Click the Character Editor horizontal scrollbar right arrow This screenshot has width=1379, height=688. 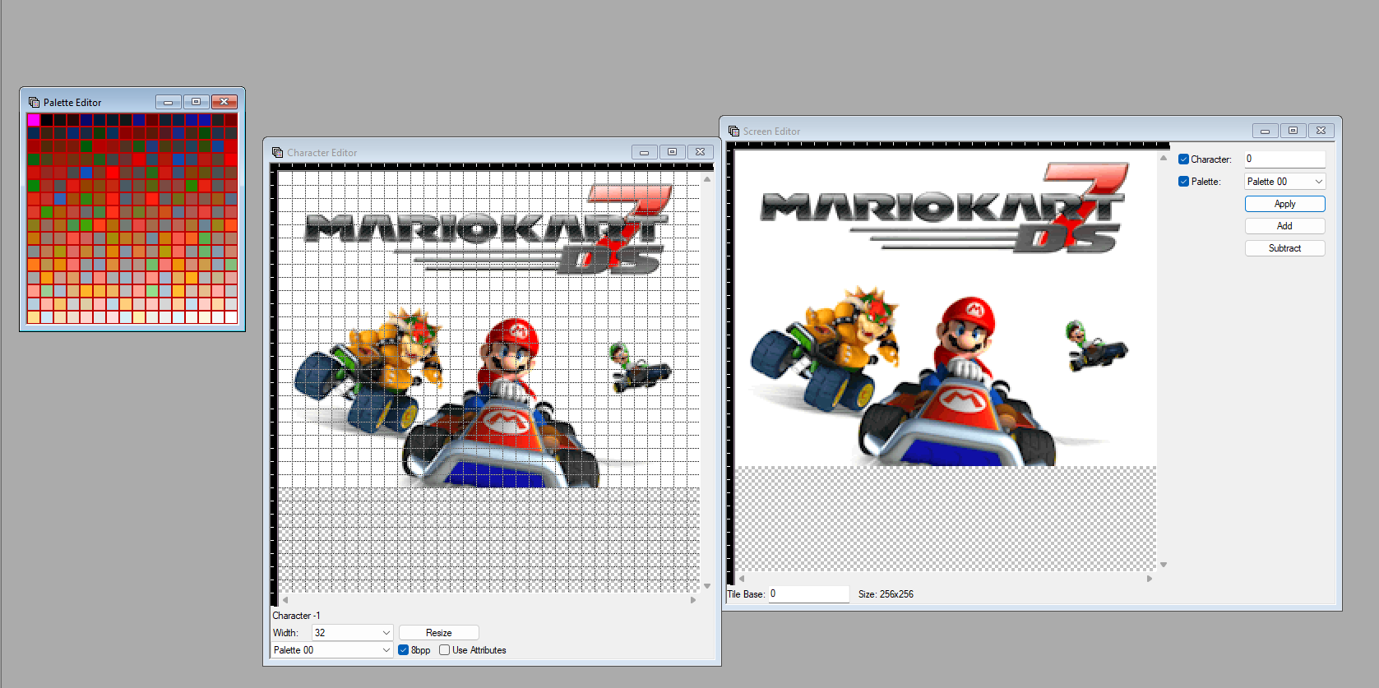[x=693, y=600]
